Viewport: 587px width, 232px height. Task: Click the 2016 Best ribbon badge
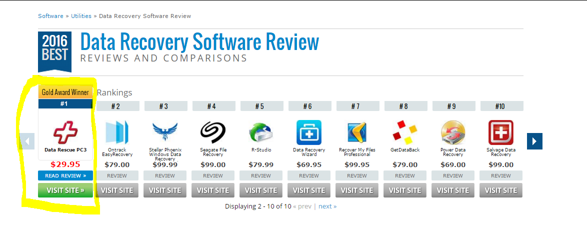tap(54, 51)
